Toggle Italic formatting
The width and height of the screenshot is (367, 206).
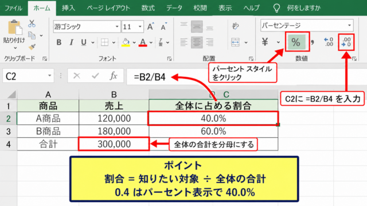coord(71,42)
